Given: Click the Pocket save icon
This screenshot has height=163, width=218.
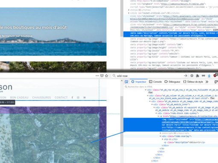Looking at the screenshot, I should coord(102,76).
